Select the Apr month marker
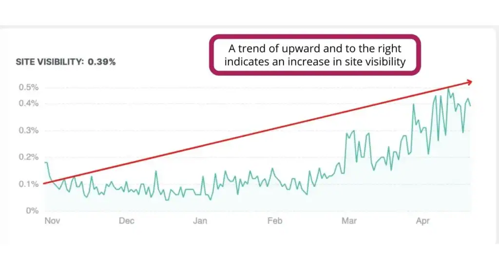Viewport: 499px width, 269px height. tap(423, 221)
